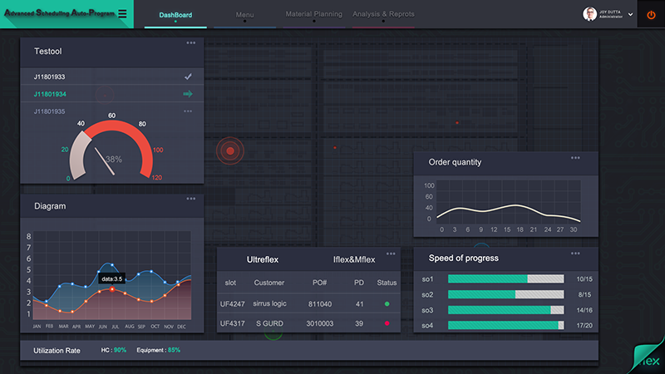Click the checkmark icon for J11801933
This screenshot has width=665, height=374.
point(188,77)
